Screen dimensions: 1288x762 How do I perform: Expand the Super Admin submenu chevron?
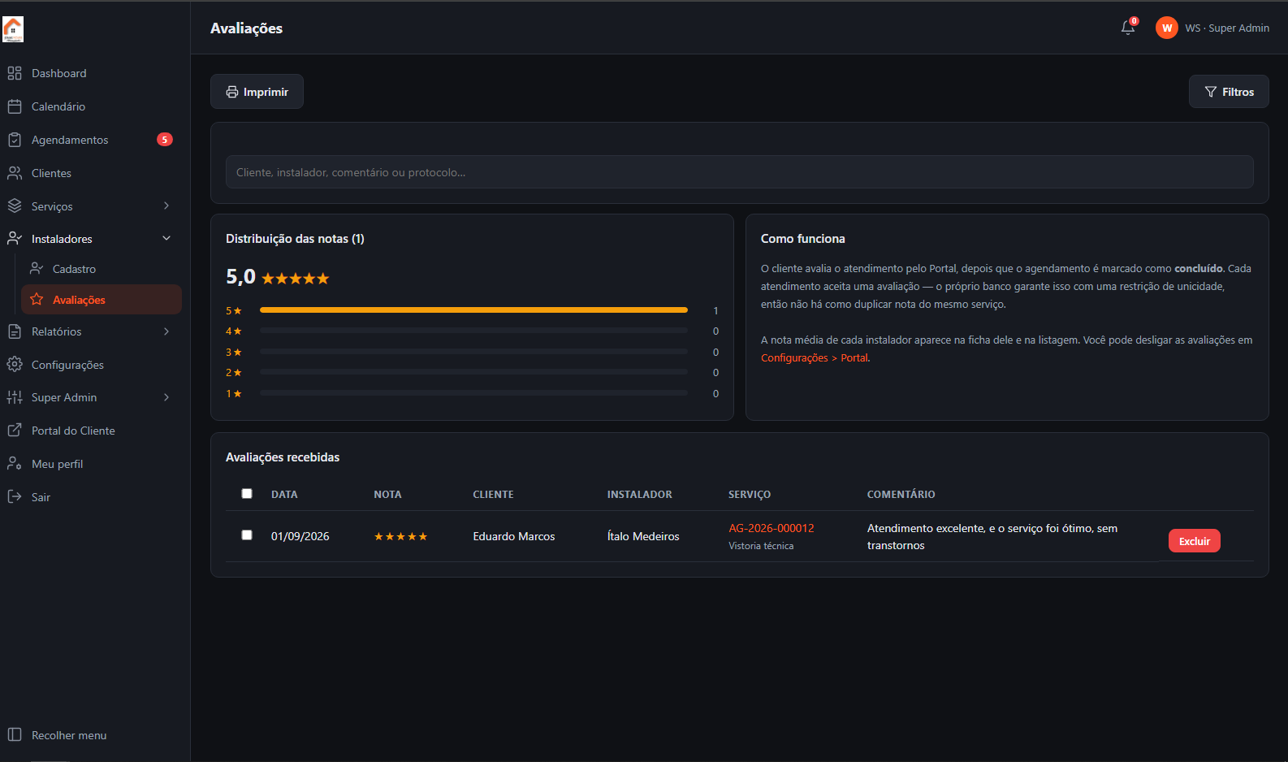click(166, 397)
